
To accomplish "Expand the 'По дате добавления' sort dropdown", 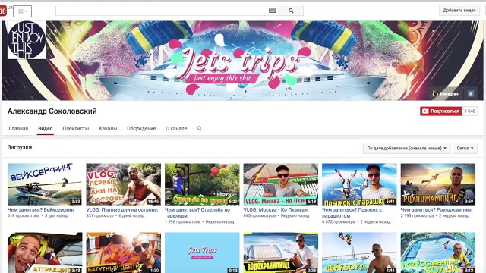I will (x=407, y=149).
